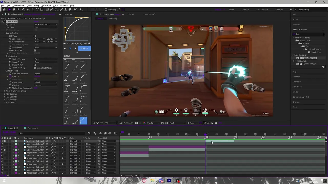Click the Windows Start button
Viewport: 328px width, 184px height.
[4, 181]
